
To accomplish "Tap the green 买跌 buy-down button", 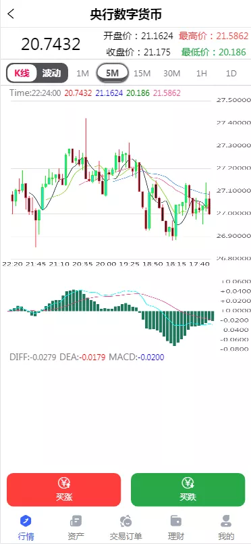I will pos(188,490).
